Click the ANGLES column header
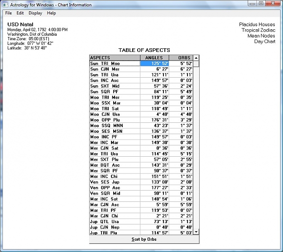 coord(154,58)
